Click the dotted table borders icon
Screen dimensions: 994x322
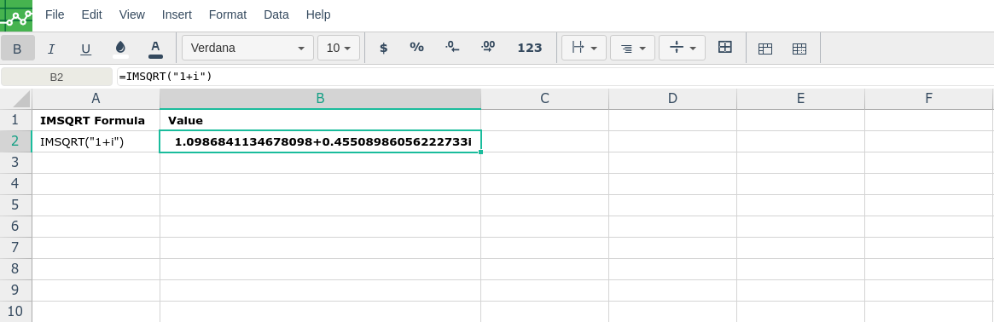(x=799, y=48)
